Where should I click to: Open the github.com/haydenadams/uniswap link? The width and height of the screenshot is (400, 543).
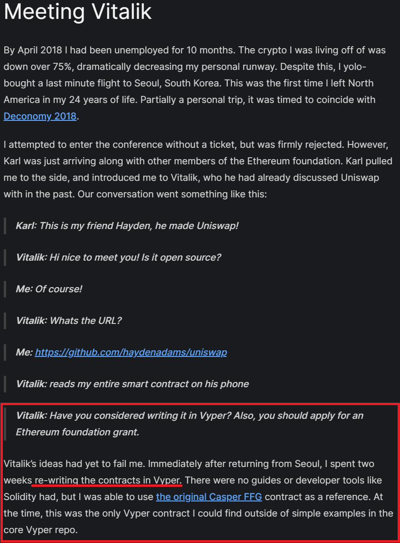[x=131, y=352]
